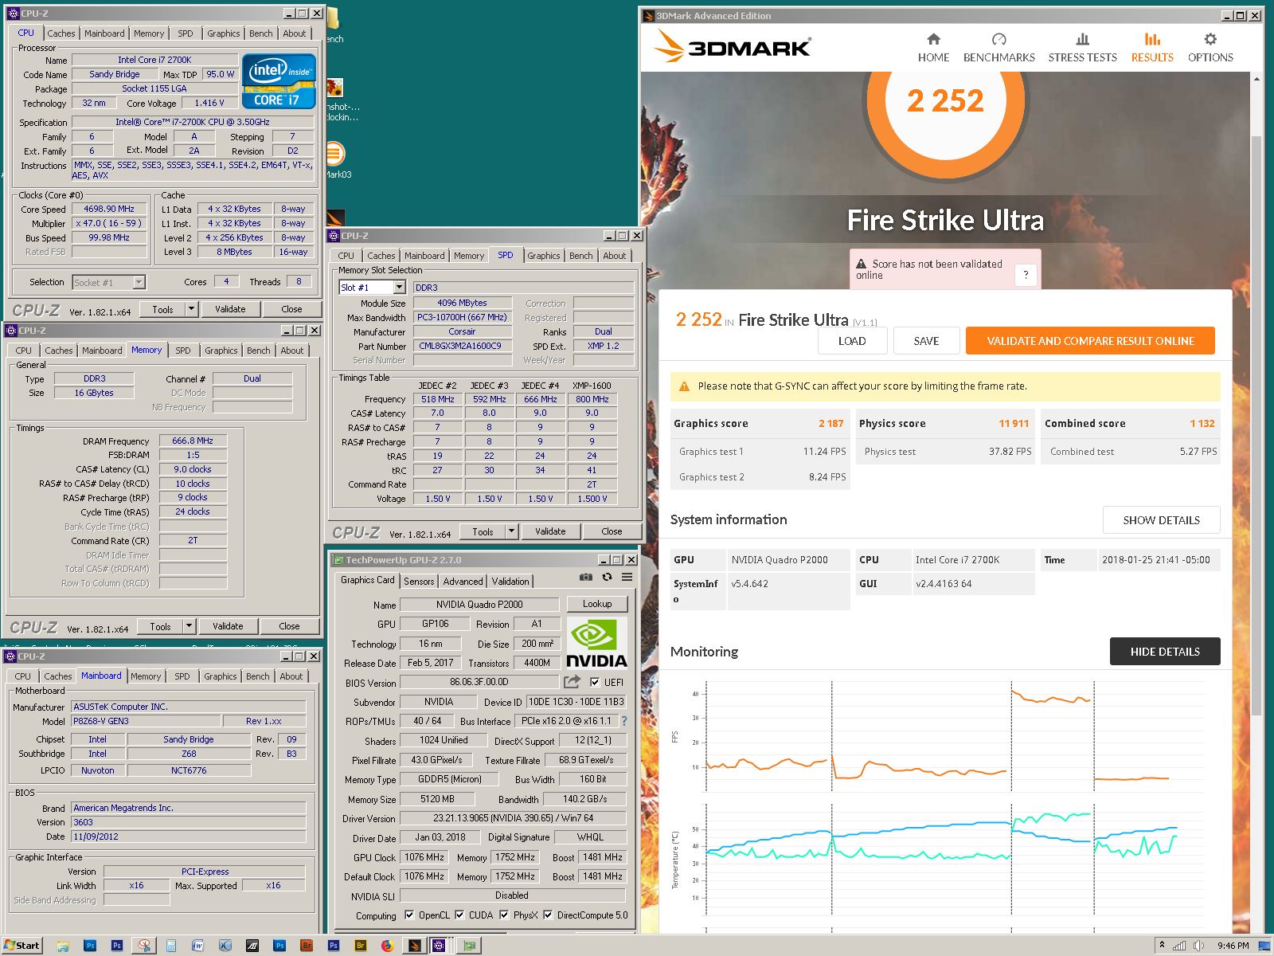Image resolution: width=1274 pixels, height=956 pixels.
Task: Toggle the OpenCL checkbox
Action: click(x=409, y=915)
